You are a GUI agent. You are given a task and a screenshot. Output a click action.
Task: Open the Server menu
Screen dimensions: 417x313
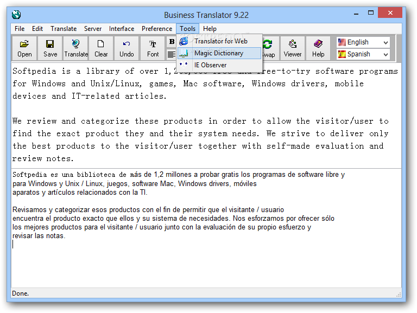(x=93, y=29)
